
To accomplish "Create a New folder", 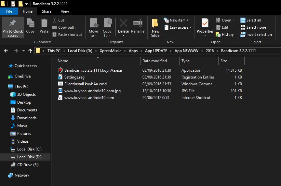I will tap(155, 28).
